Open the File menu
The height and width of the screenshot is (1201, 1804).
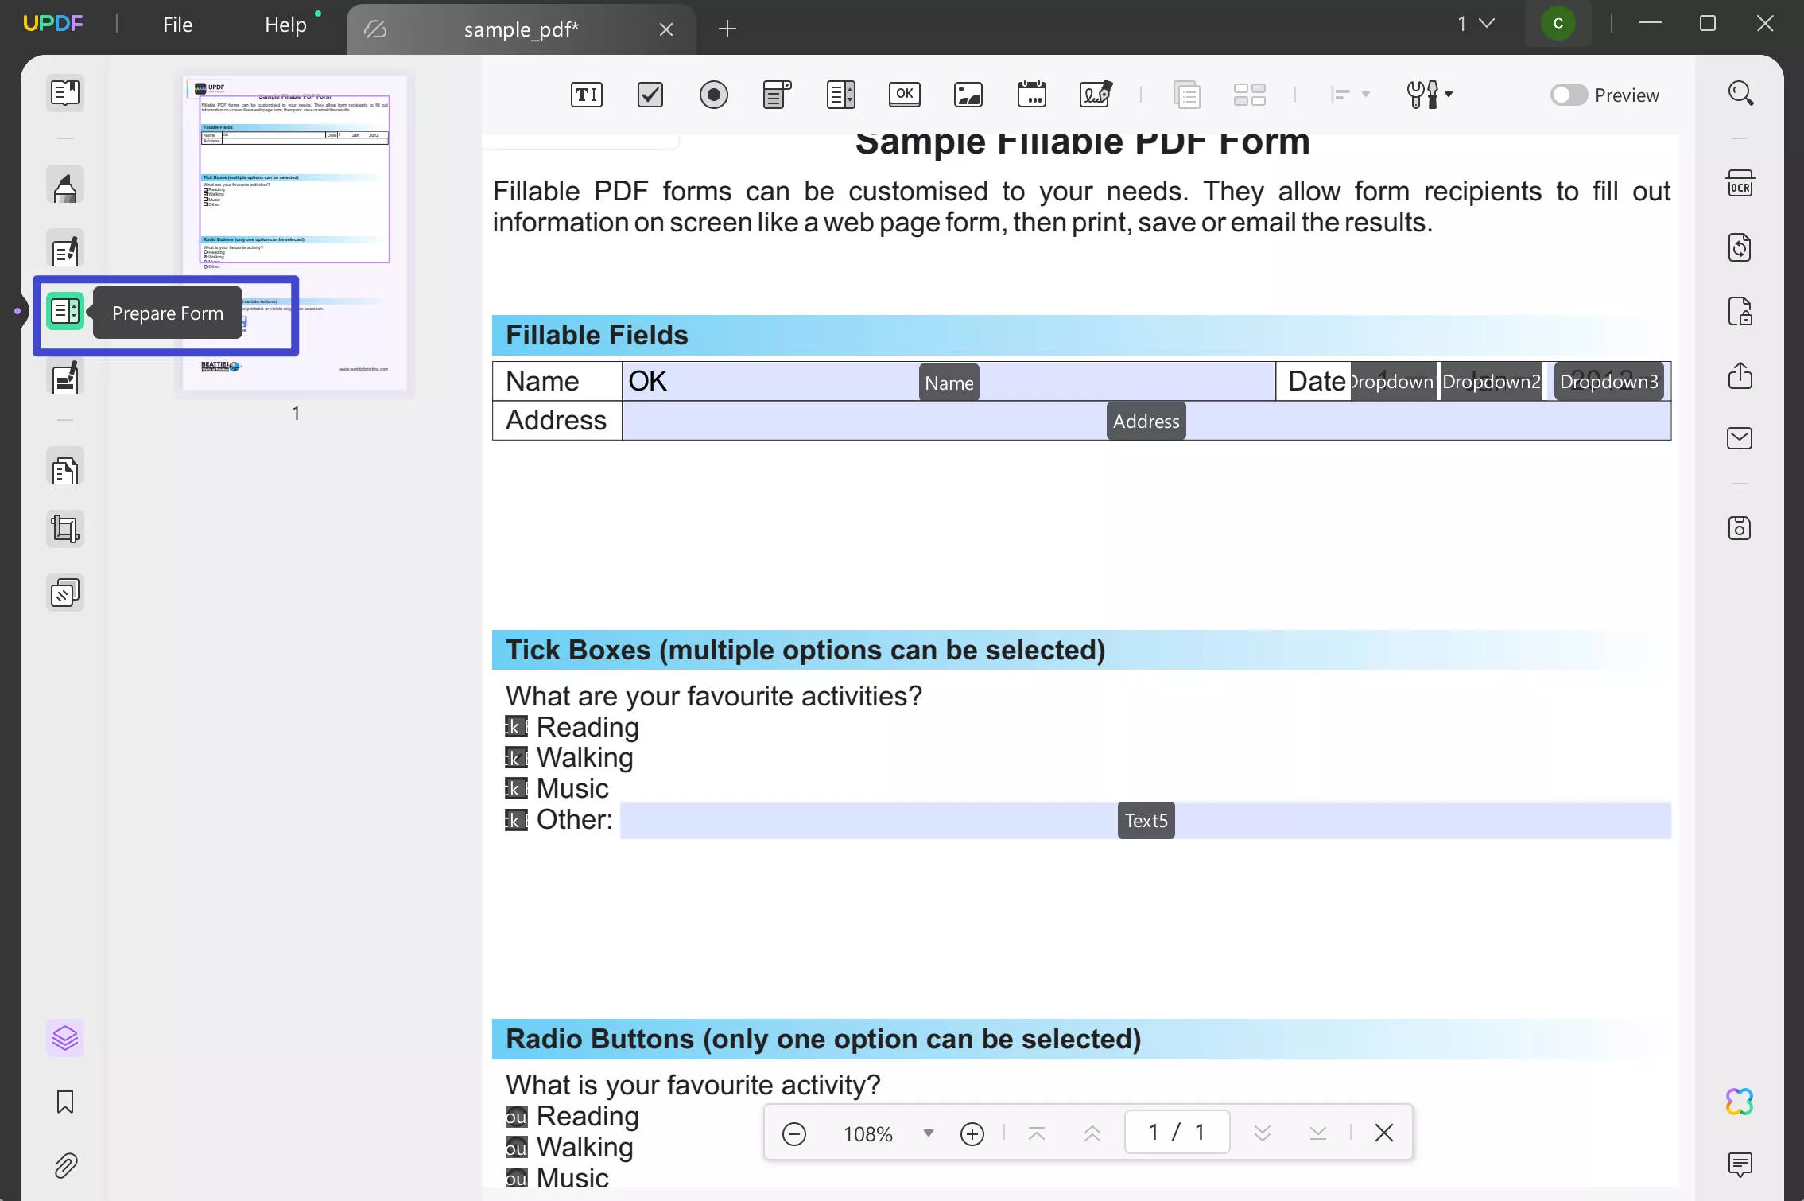[x=177, y=24]
